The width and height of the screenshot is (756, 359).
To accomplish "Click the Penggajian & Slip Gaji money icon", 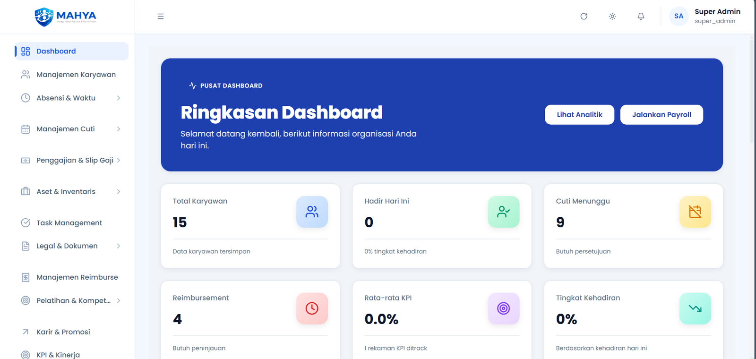I will tap(26, 160).
